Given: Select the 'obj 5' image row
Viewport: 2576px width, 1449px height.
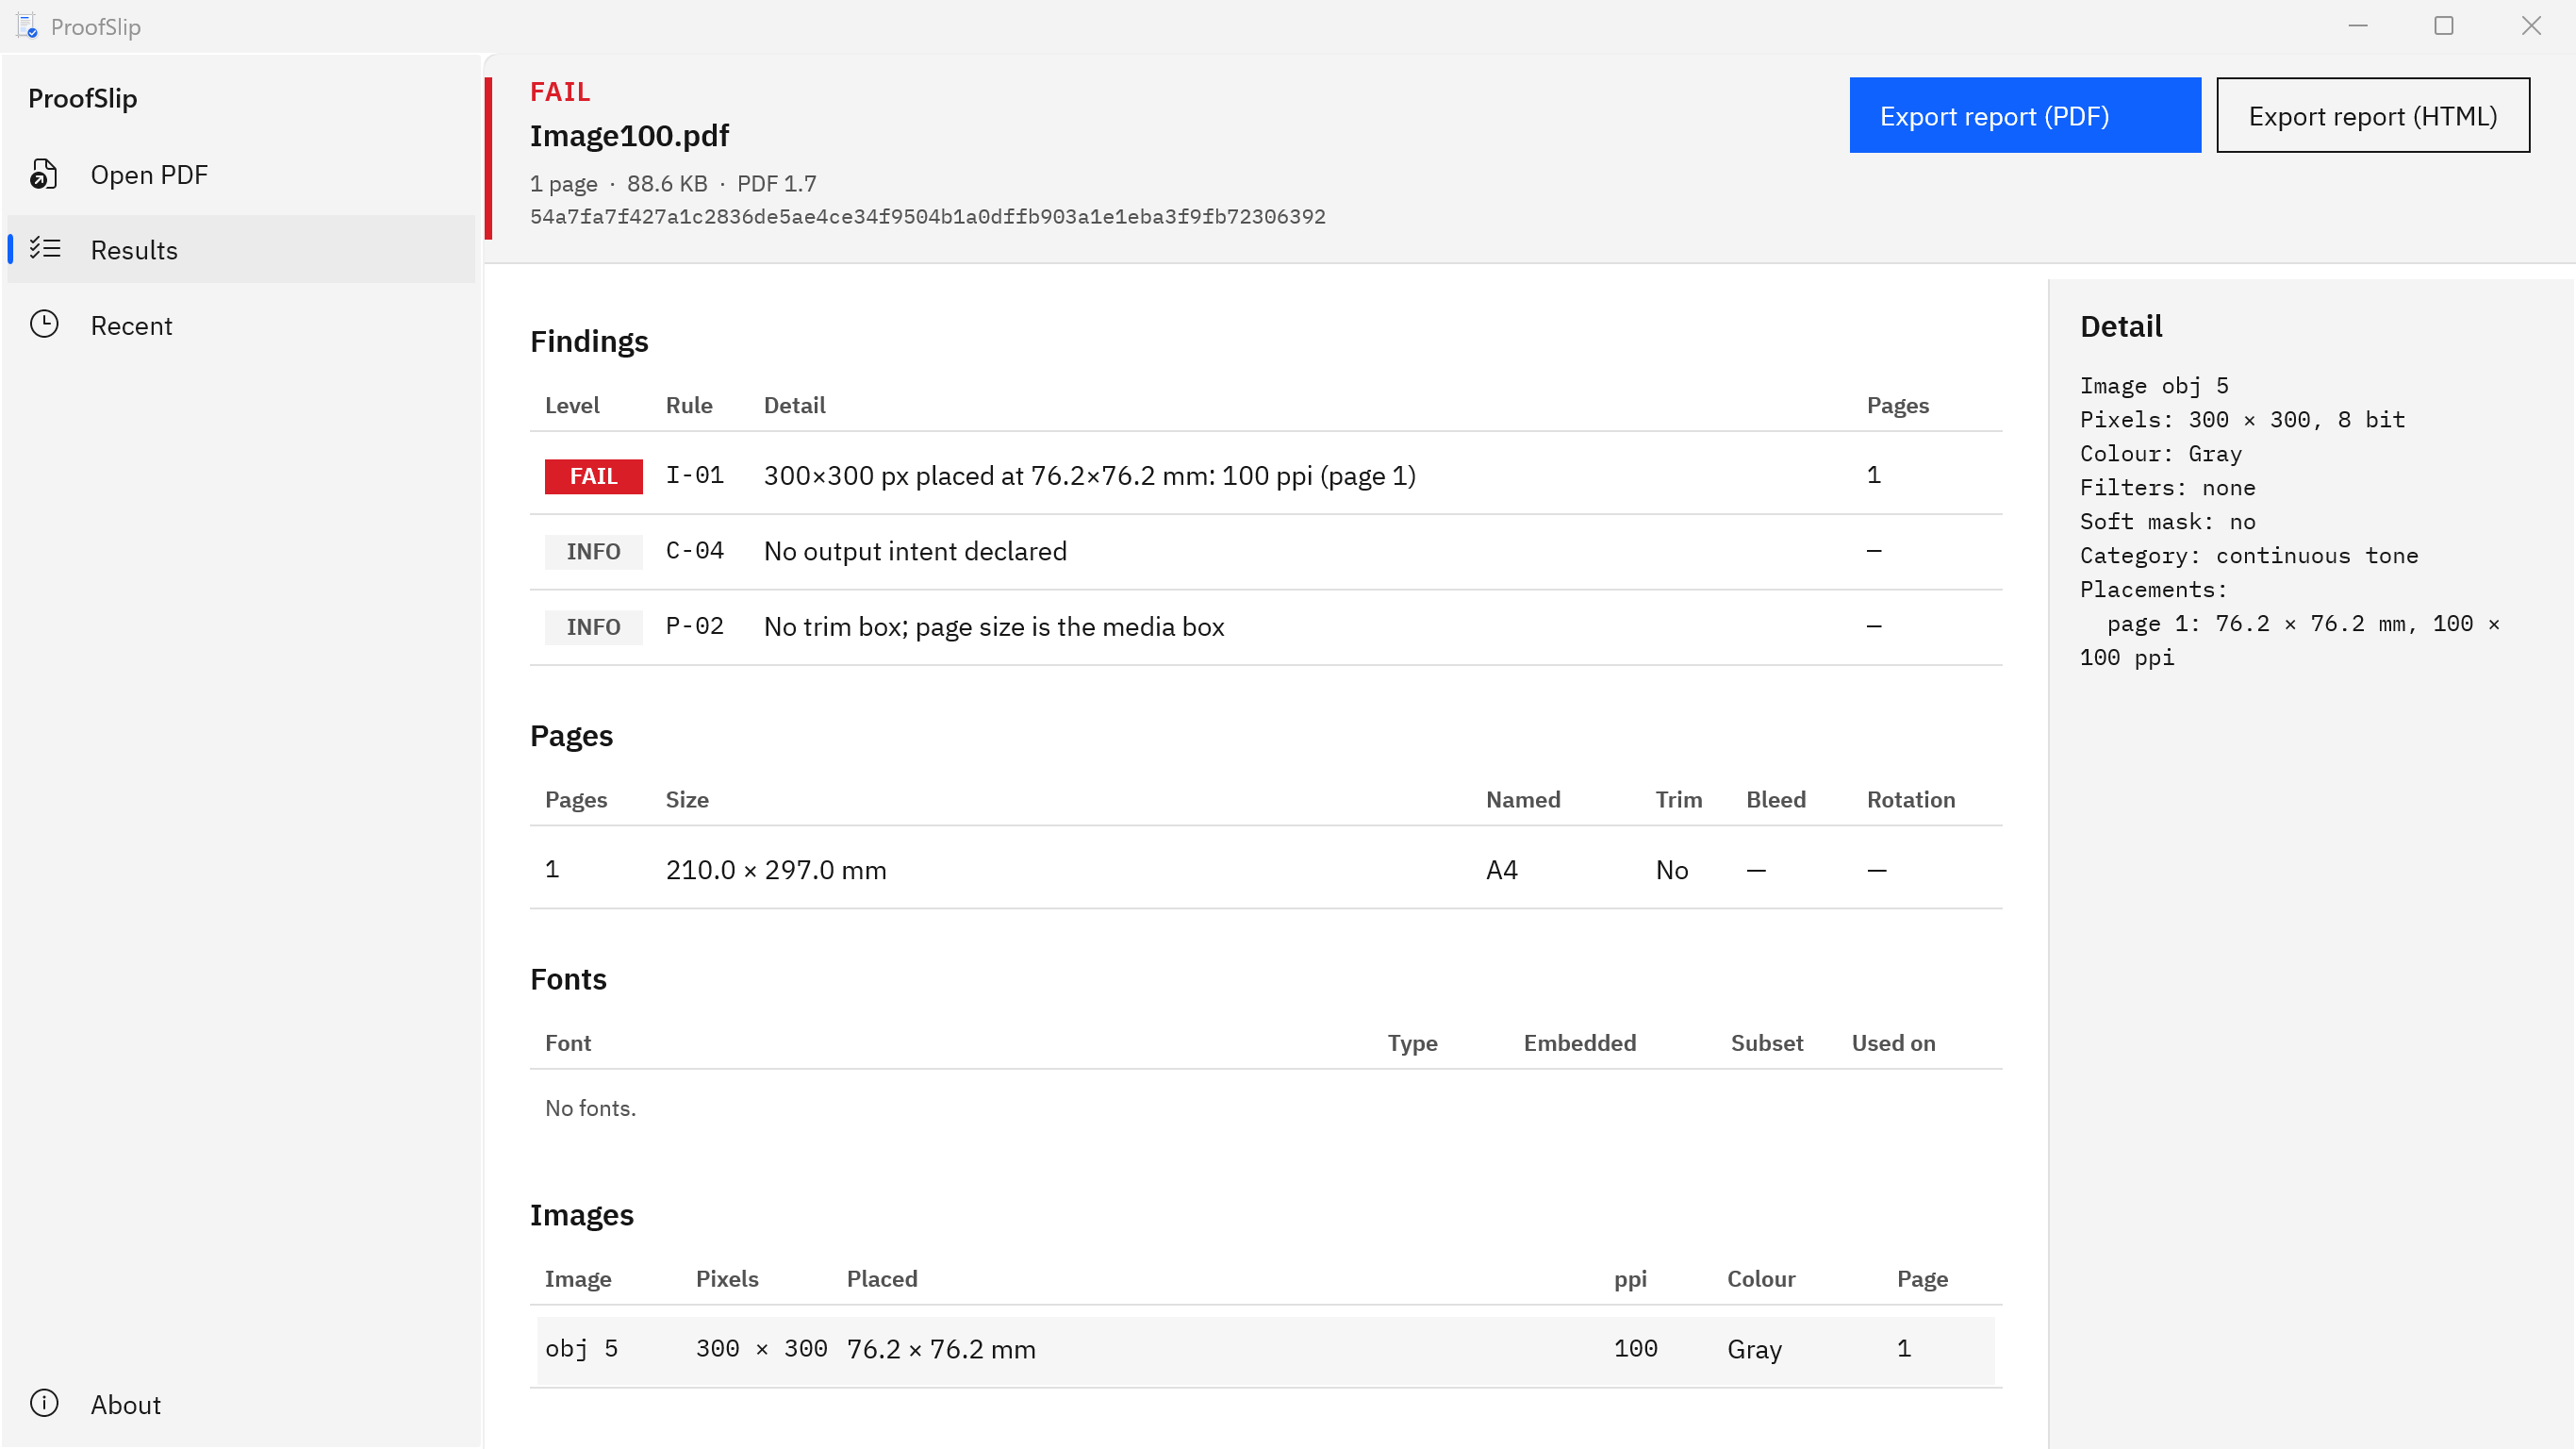Looking at the screenshot, I should pos(1265,1349).
